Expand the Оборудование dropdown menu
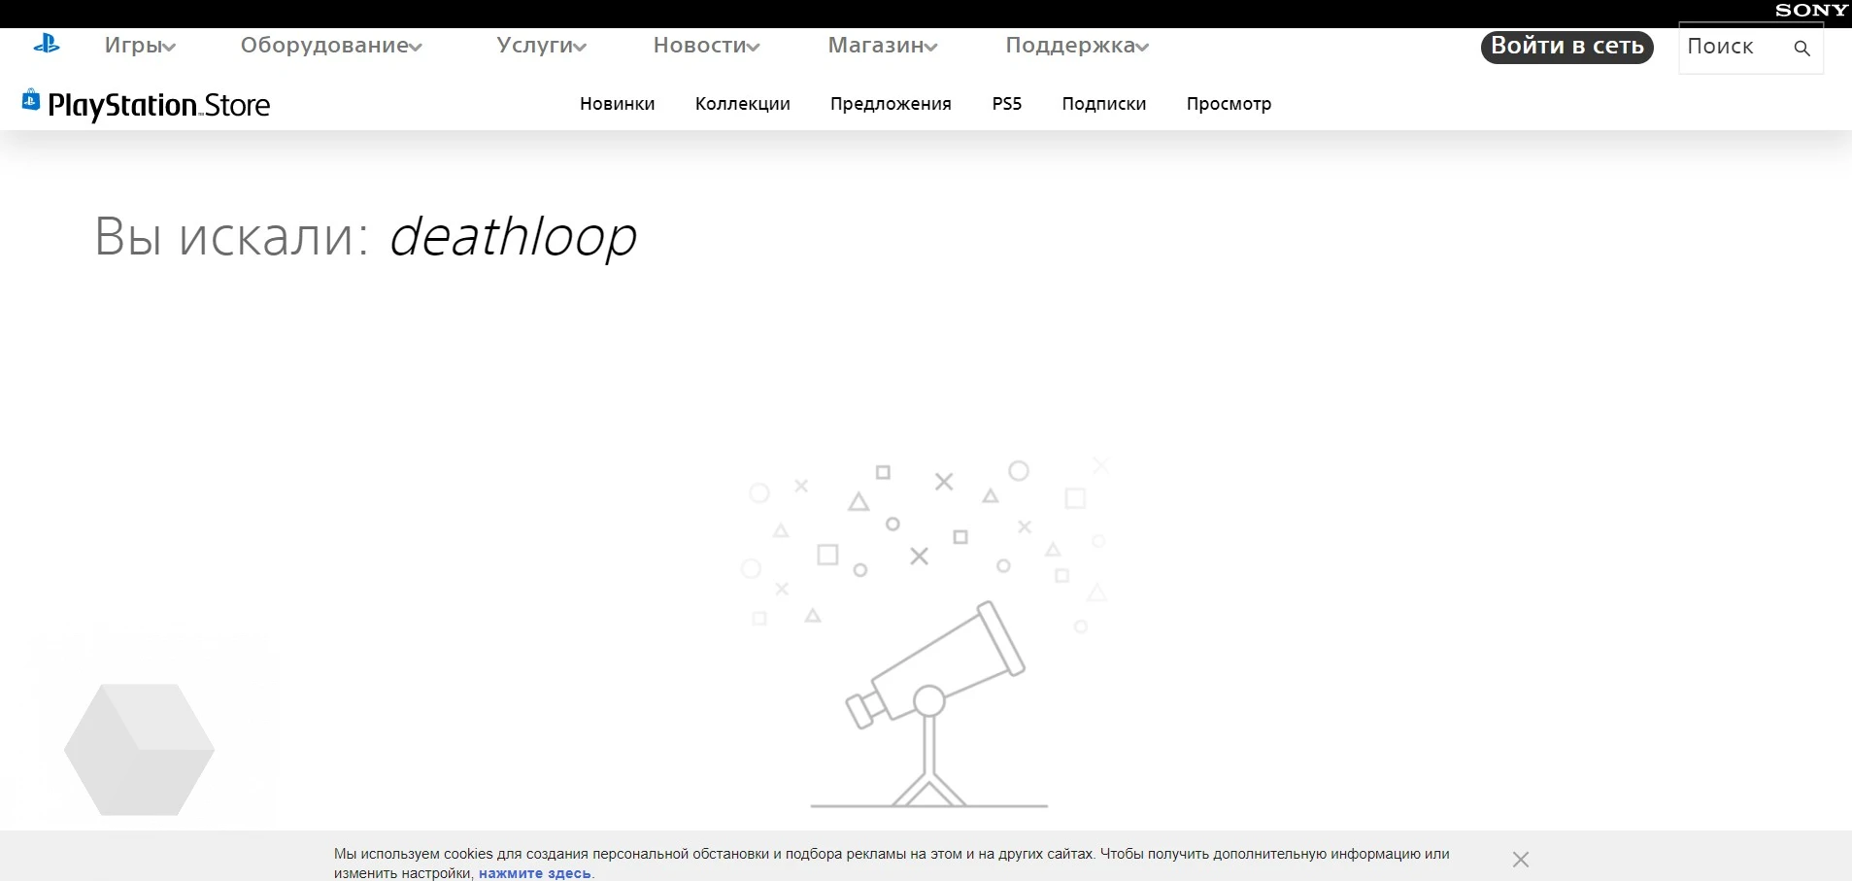 pyautogui.click(x=331, y=46)
